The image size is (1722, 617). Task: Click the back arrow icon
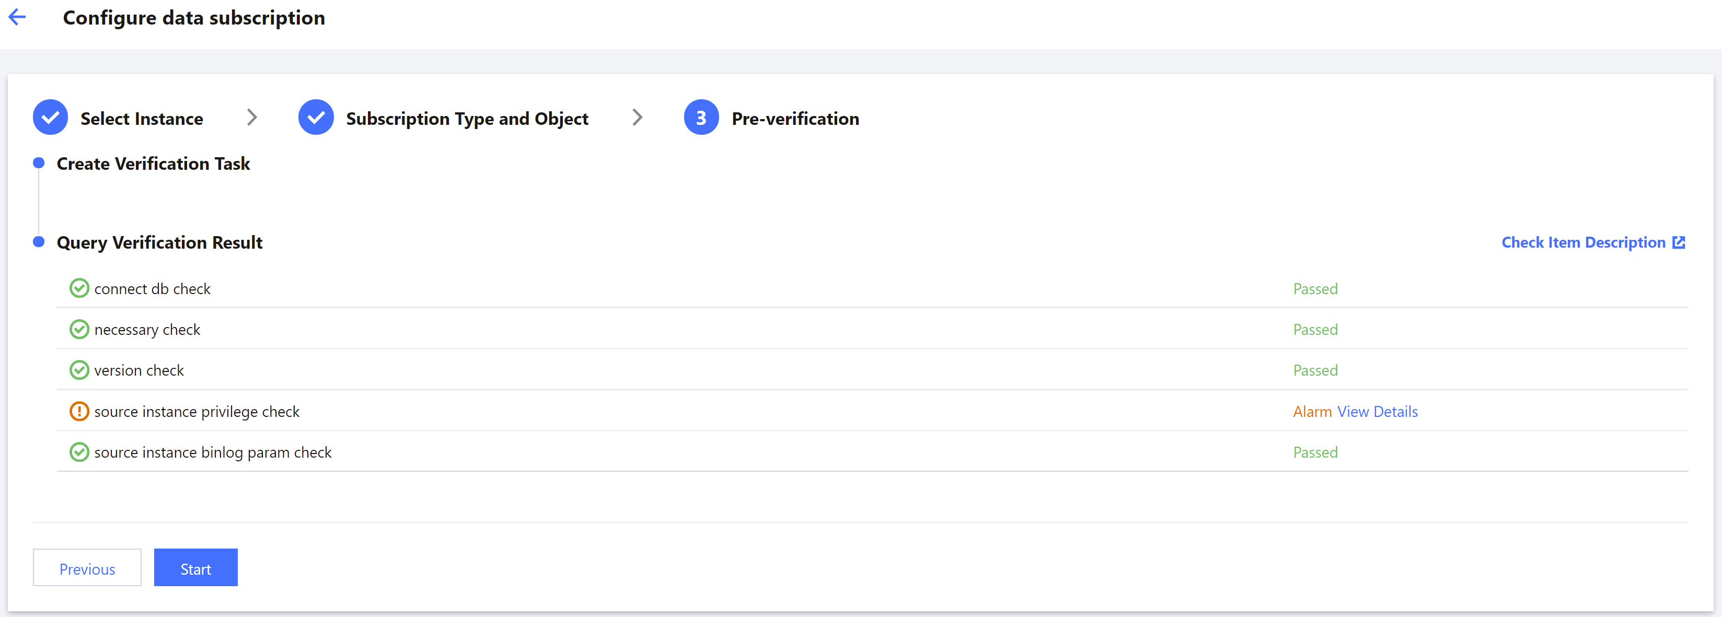click(17, 17)
